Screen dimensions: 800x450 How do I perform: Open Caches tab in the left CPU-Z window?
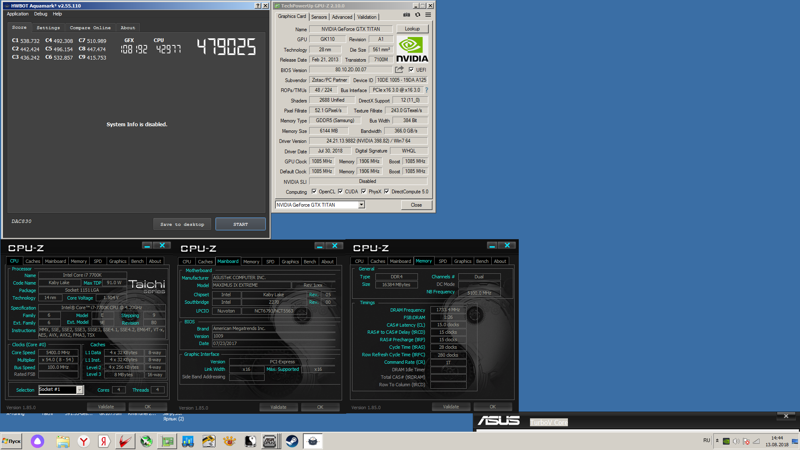[32, 261]
